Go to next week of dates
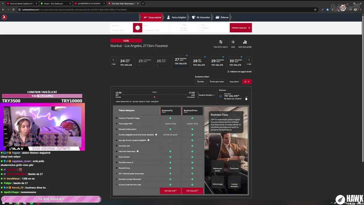The image size is (364, 205). 249,60
